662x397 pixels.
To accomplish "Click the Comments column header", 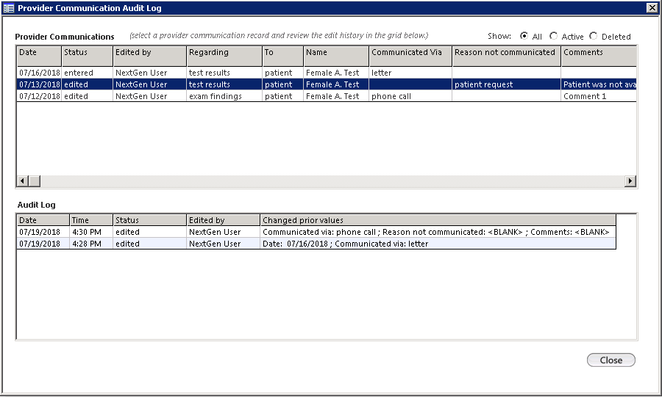I will click(599, 56).
